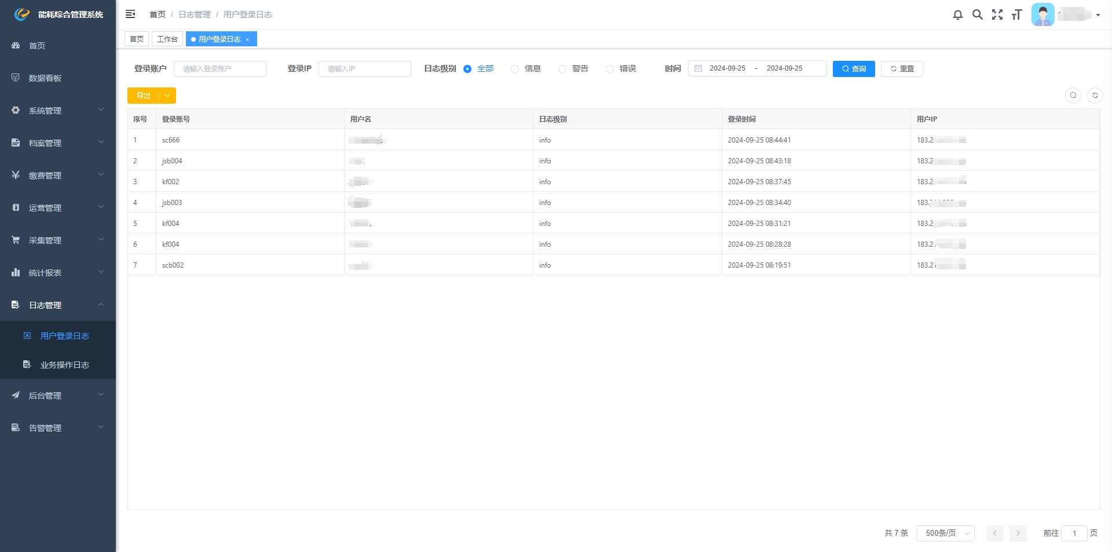This screenshot has height=552, width=1112.
Task: Expand the 系统管理 sidebar menu
Action: pyautogui.click(x=58, y=111)
